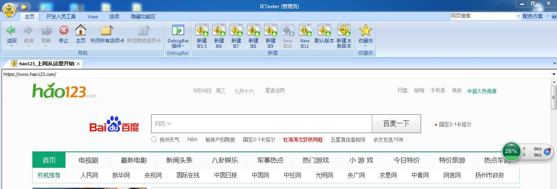The height and width of the screenshot is (189, 557).
Task: Click the 星座运势 link
Action: (275, 91)
